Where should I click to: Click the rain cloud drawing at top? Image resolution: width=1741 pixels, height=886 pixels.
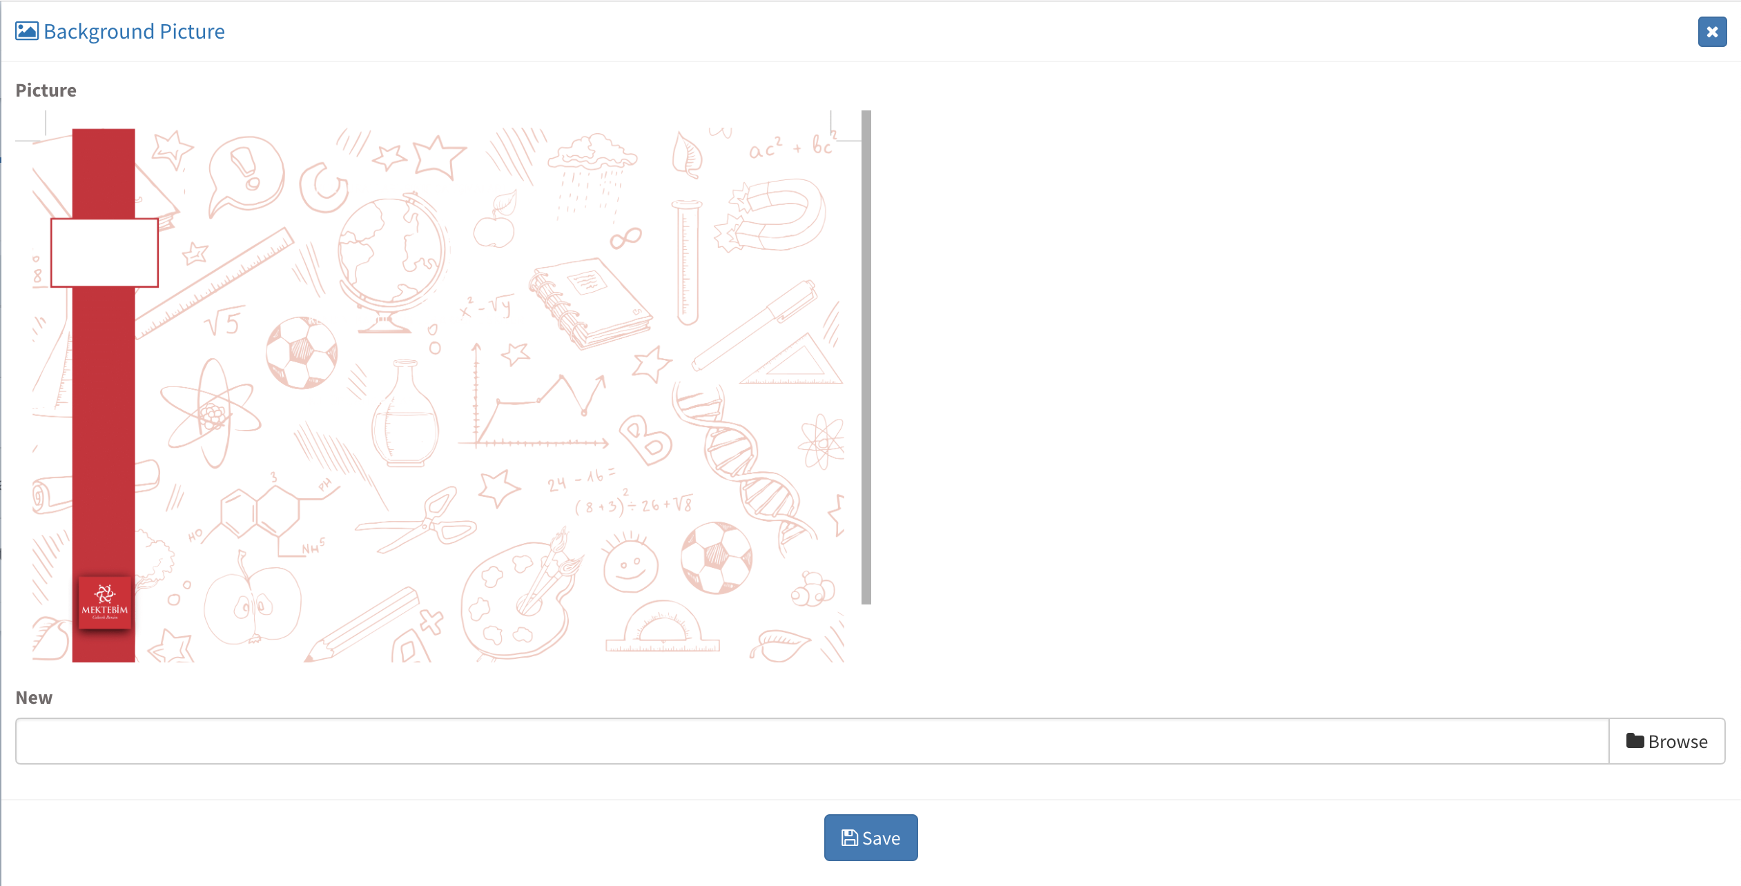pos(592,173)
